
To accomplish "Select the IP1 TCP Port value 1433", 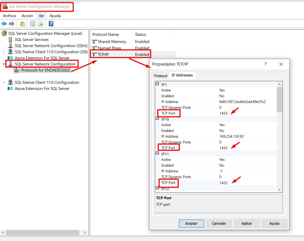I will pos(223,113).
